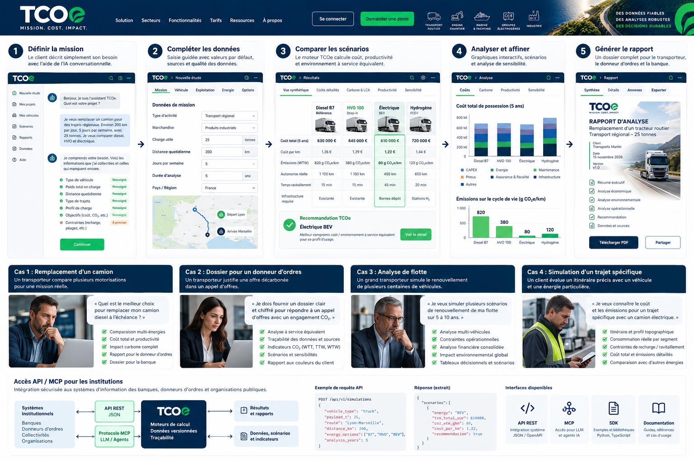Open the Industrie factory icon
The height and width of the screenshot is (462, 694).
(x=534, y=16)
